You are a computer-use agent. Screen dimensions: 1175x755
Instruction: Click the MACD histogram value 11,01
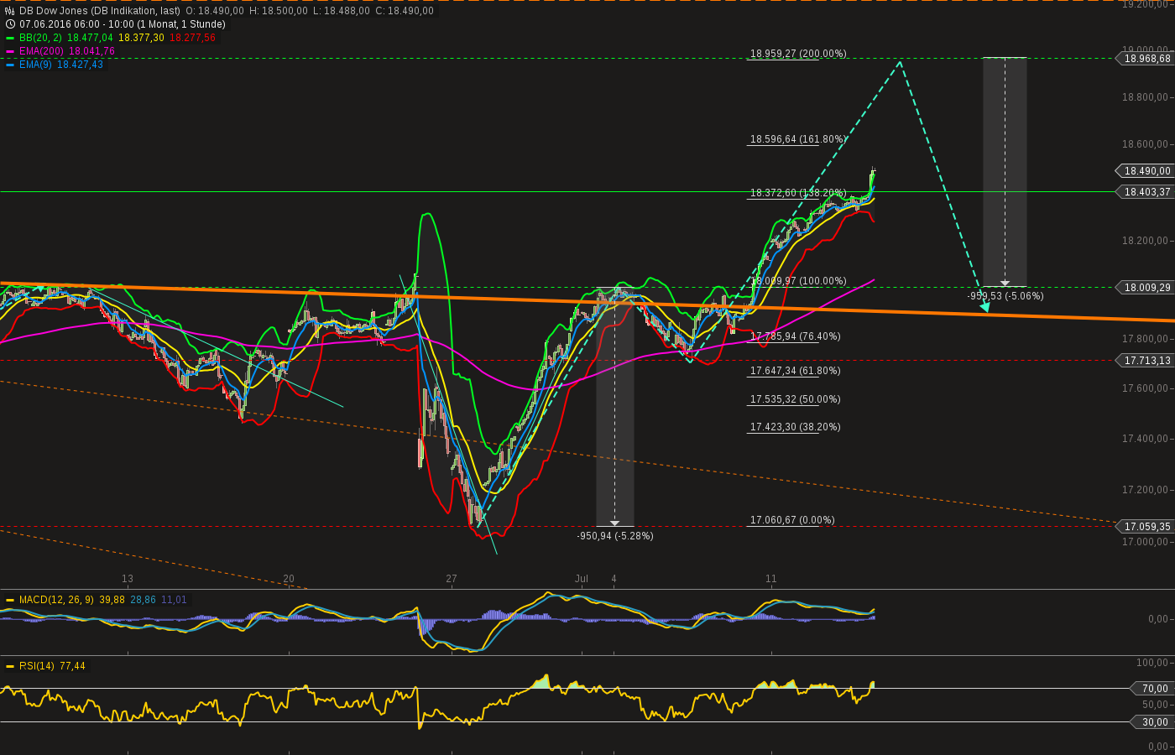tap(175, 600)
